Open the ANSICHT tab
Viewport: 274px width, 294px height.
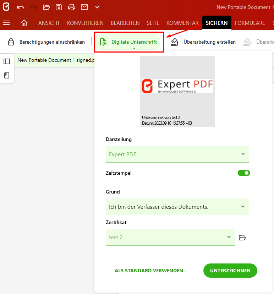(x=49, y=23)
